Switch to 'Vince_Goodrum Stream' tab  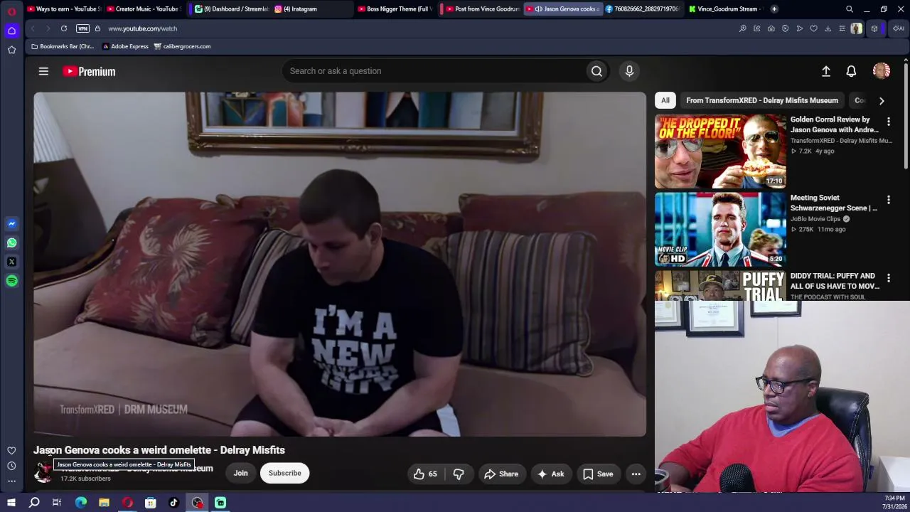coord(724,9)
